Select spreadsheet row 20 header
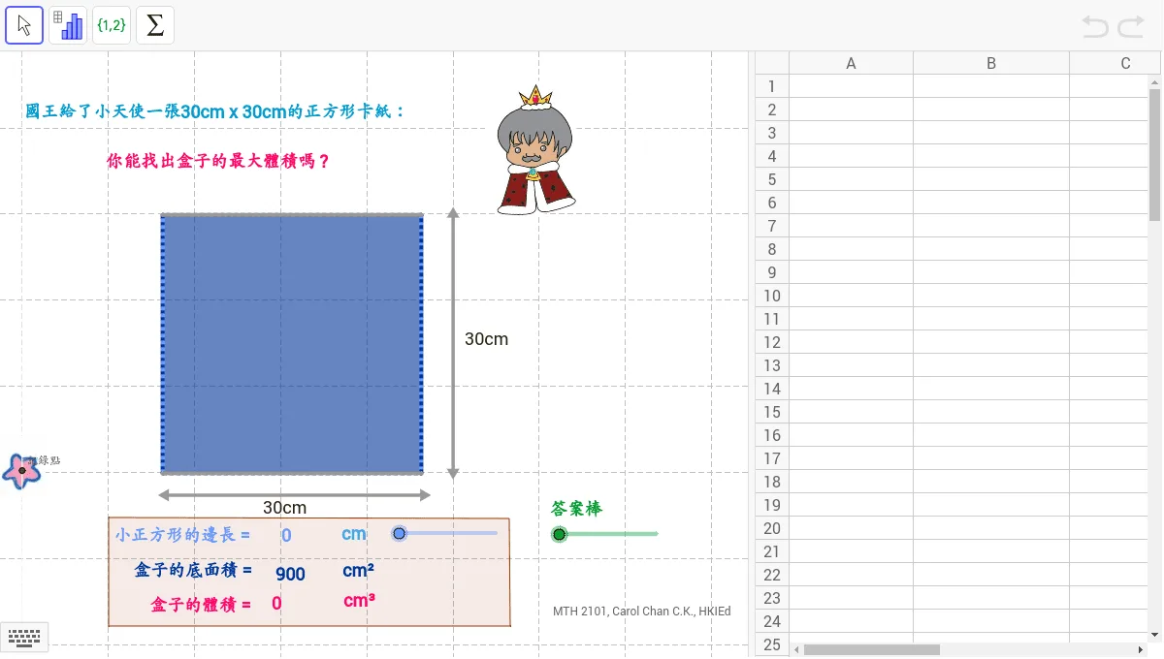 click(x=772, y=528)
